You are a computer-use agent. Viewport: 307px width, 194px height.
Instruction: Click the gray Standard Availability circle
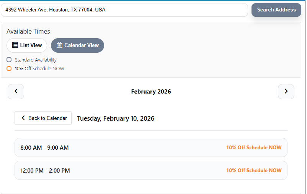[x=9, y=60]
